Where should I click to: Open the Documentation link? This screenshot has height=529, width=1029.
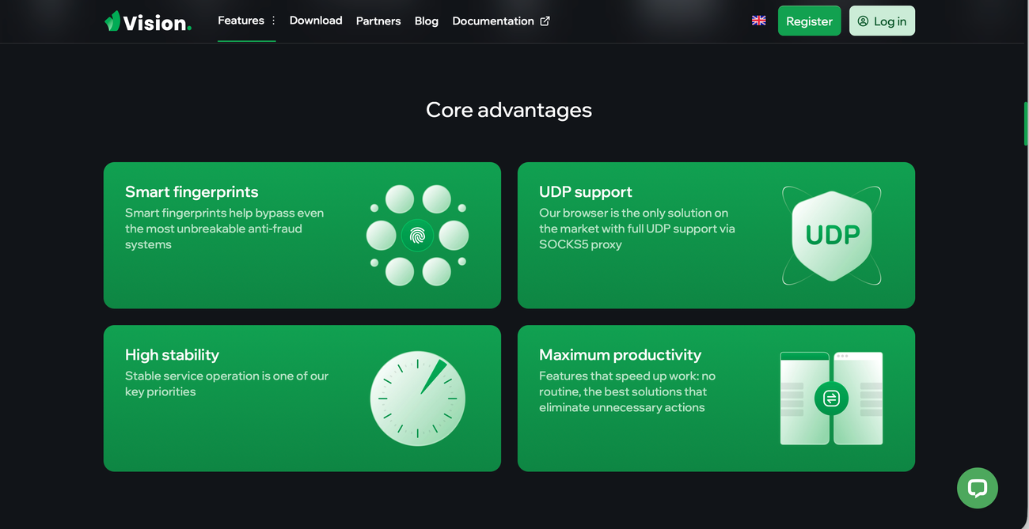[x=493, y=21]
